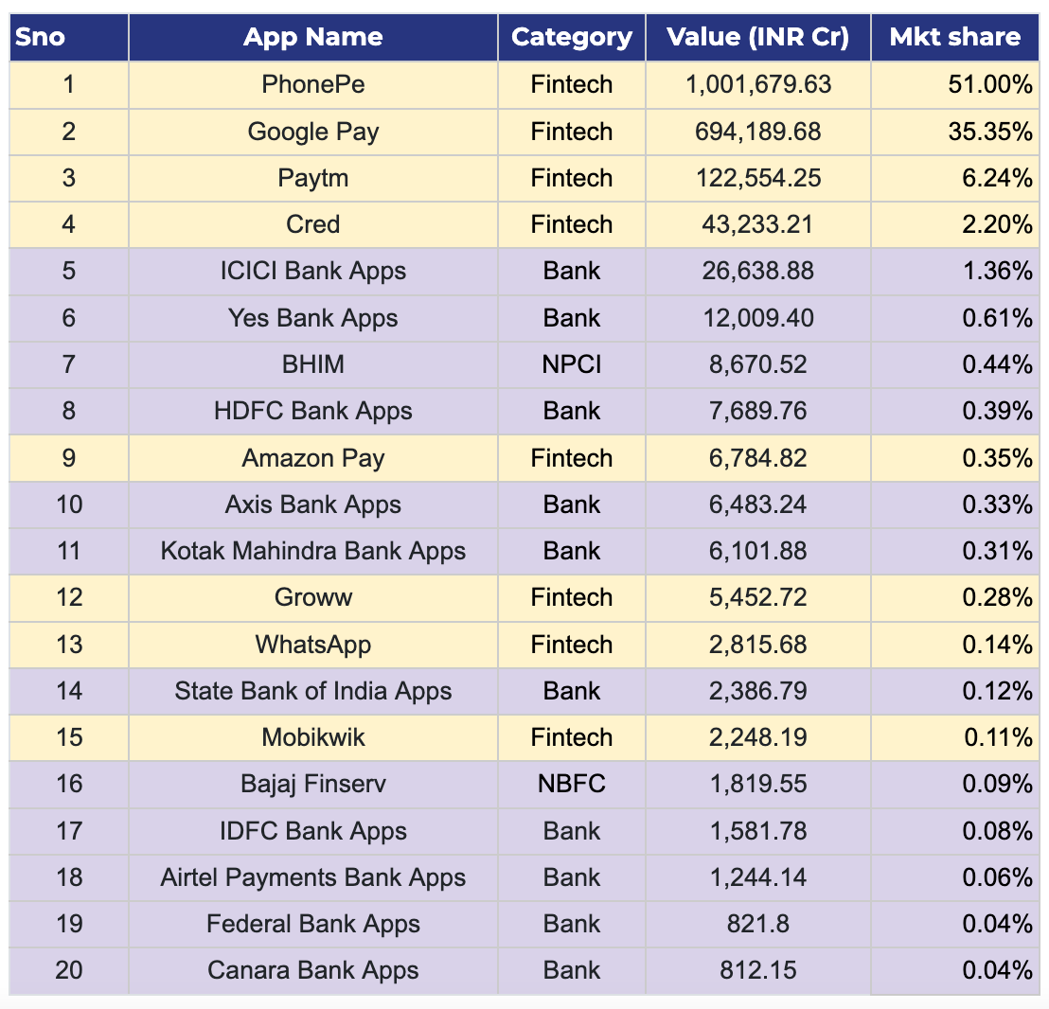Select the Amazon Pay cell

click(x=313, y=458)
